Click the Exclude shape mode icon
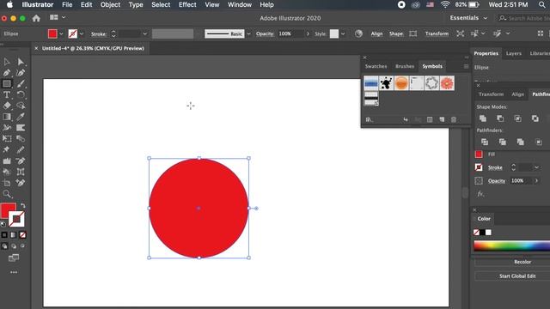The height and width of the screenshot is (309, 550). click(535, 118)
